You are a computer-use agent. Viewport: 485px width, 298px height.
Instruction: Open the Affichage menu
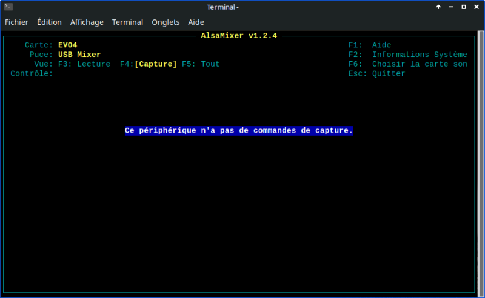coord(87,22)
